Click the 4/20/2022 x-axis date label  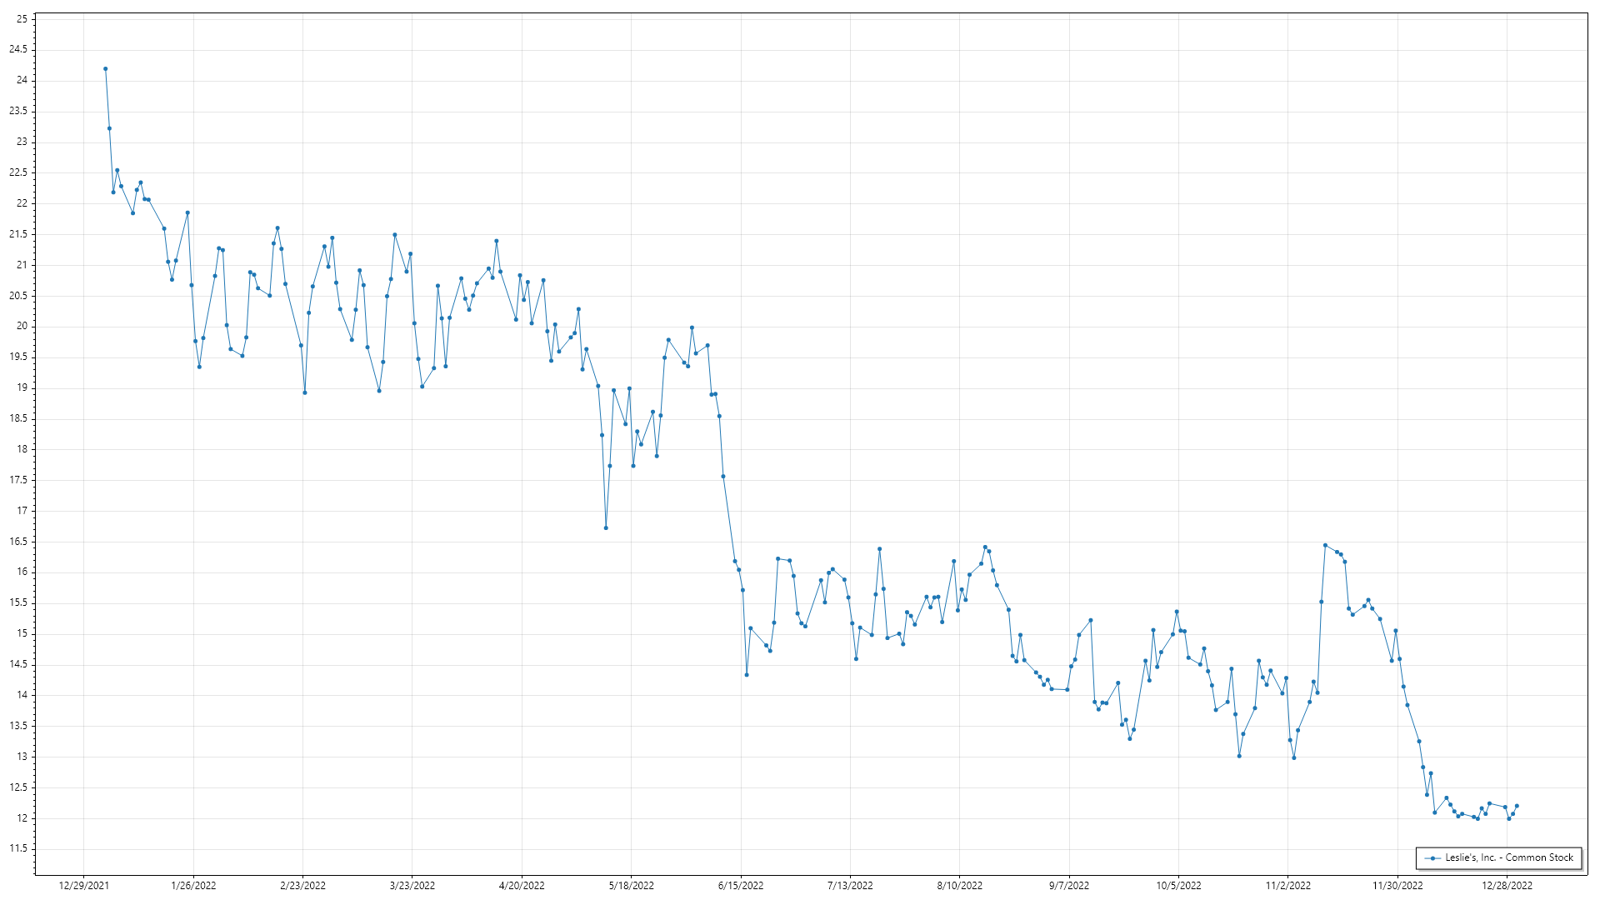pos(522,886)
